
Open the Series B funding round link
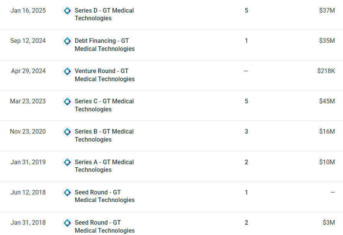(x=104, y=135)
